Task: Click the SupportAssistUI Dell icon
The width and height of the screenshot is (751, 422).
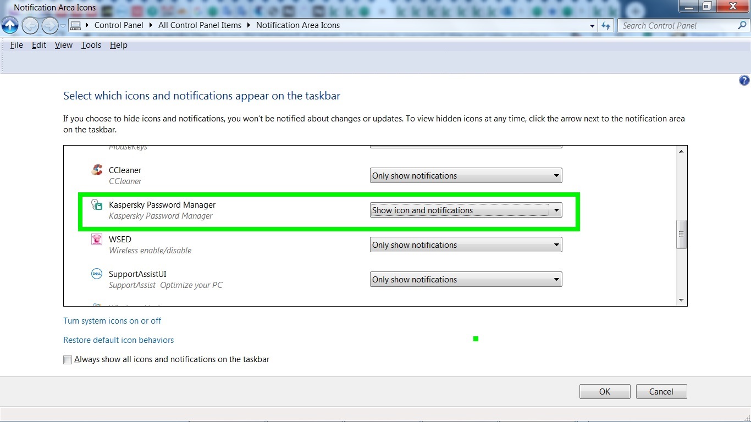Action: click(x=97, y=274)
